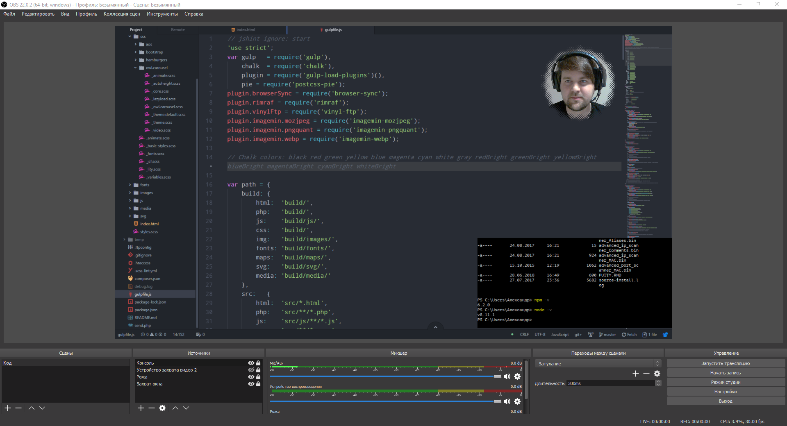Mute the Устройство воспроизведения speaker icon
787x426 pixels.
(507, 401)
